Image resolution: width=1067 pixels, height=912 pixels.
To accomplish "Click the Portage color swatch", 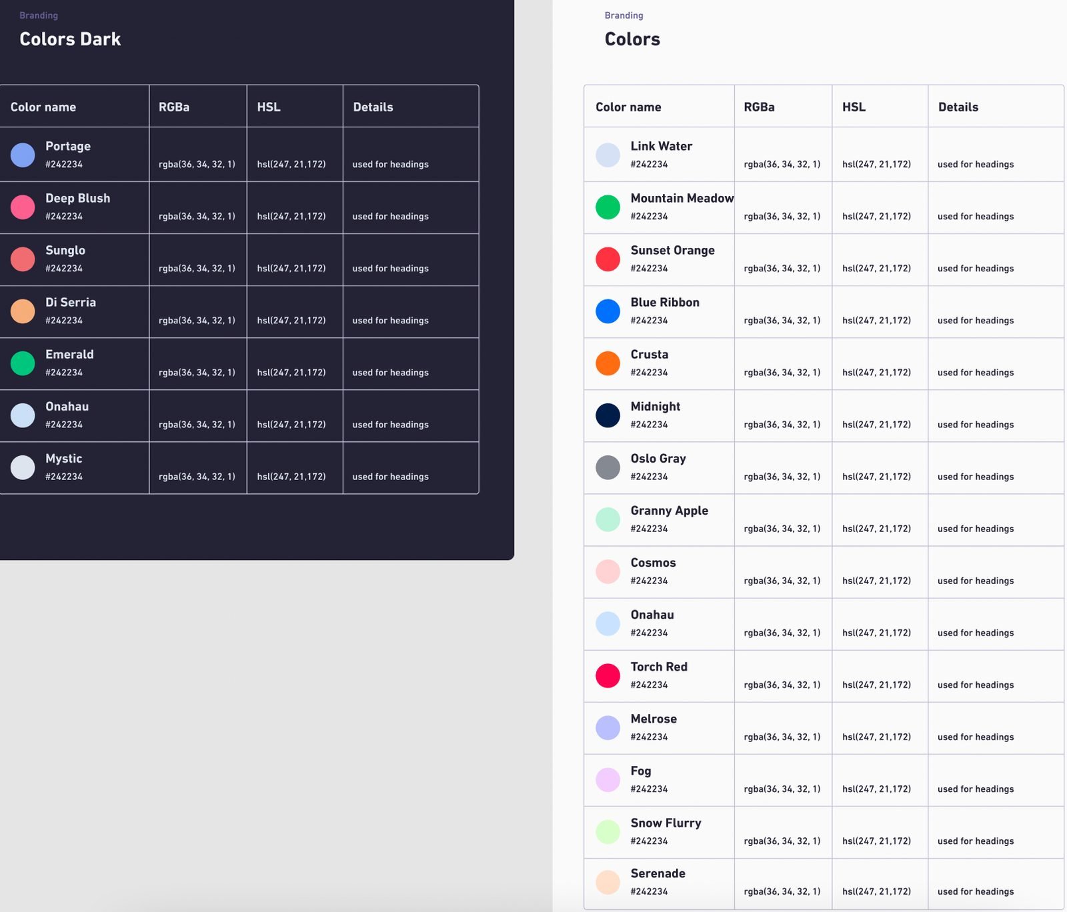I will 23,155.
